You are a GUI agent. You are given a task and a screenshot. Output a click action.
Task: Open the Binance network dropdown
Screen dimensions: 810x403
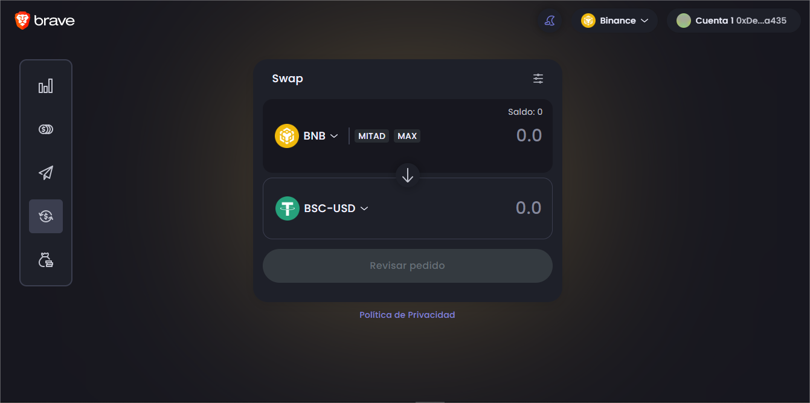[x=614, y=21]
